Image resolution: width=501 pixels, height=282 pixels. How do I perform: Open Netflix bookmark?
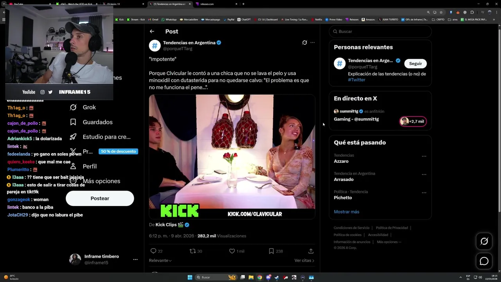click(x=317, y=20)
